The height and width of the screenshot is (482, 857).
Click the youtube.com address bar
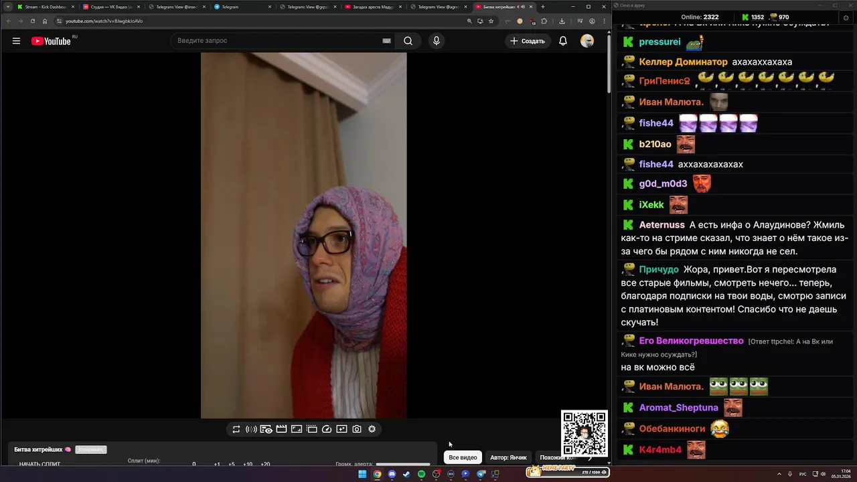coord(254,21)
